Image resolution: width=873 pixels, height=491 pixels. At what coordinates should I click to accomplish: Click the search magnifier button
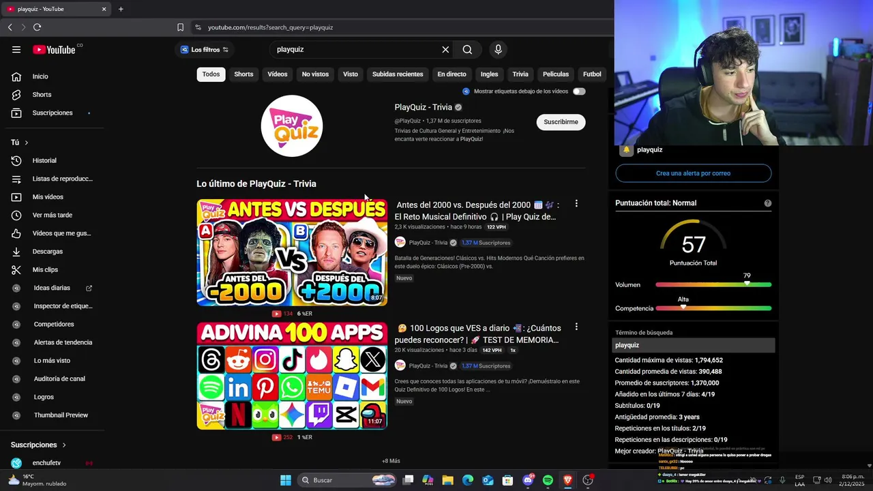467,49
